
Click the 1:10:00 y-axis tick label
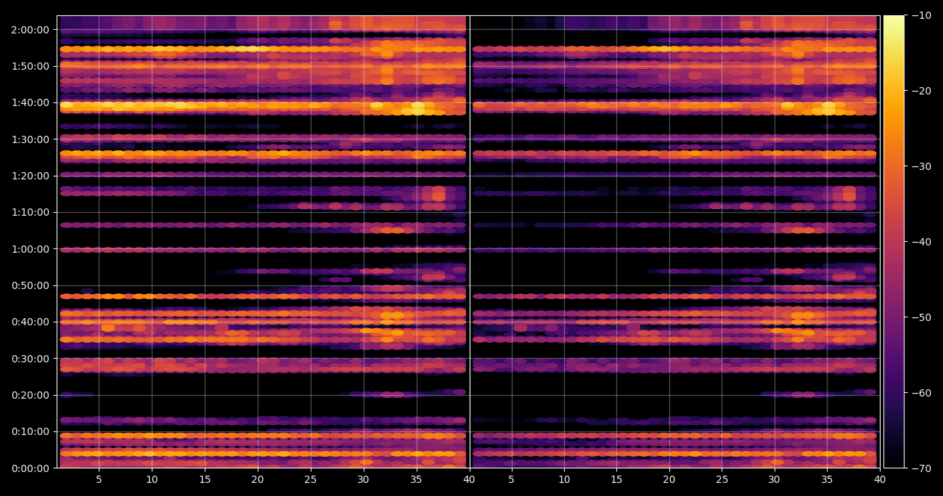pos(30,212)
